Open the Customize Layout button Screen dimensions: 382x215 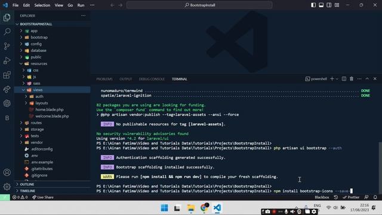click(337, 5)
